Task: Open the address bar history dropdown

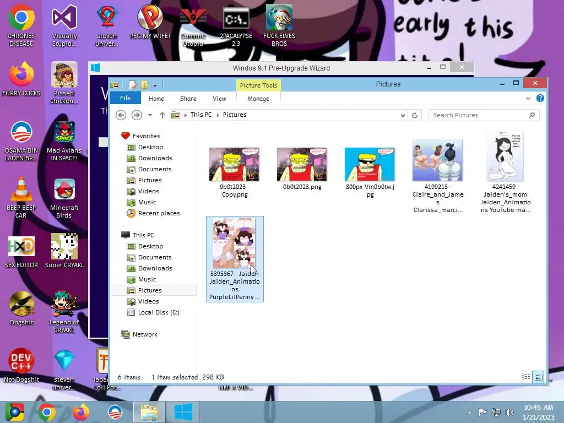Action: [x=403, y=116]
